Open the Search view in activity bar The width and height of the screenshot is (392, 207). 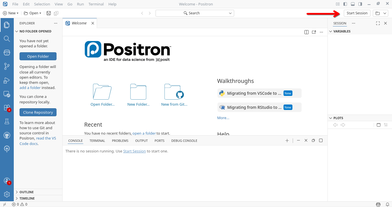click(x=7, y=39)
